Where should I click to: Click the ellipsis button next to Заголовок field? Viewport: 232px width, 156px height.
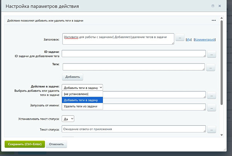(180, 38)
